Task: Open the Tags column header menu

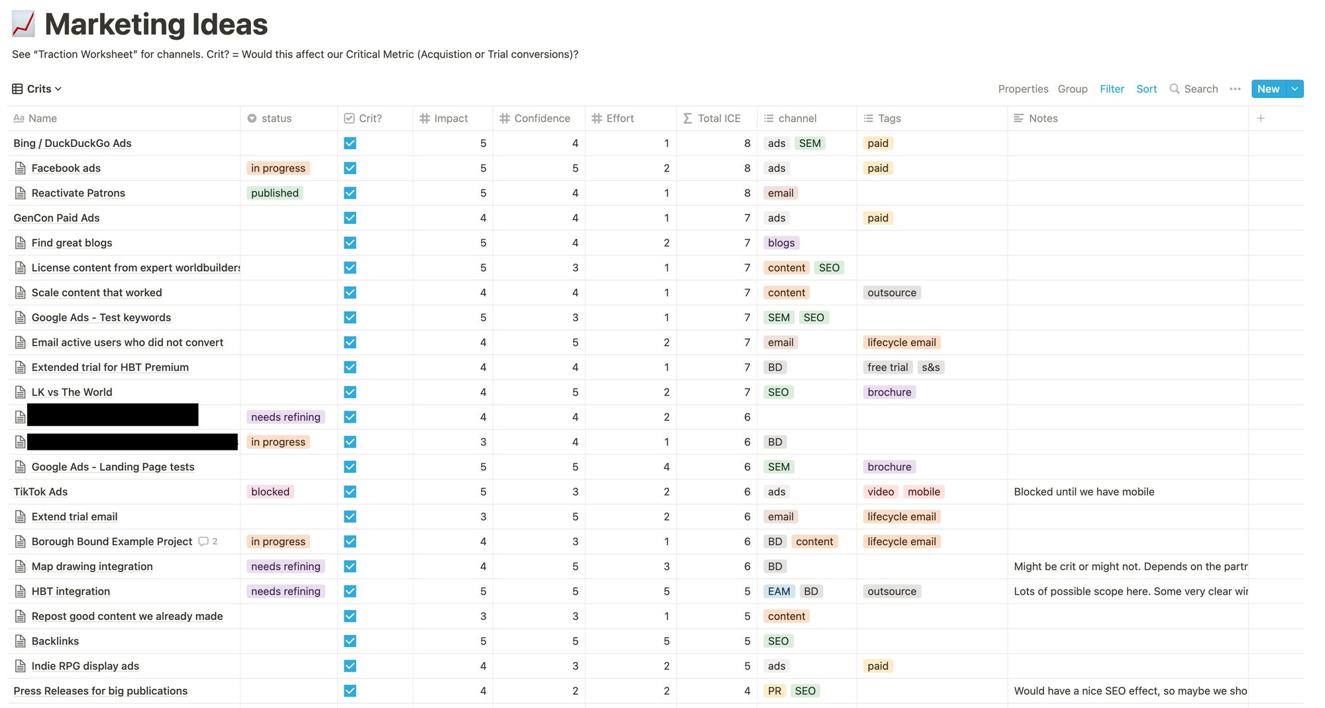Action: pyautogui.click(x=931, y=119)
